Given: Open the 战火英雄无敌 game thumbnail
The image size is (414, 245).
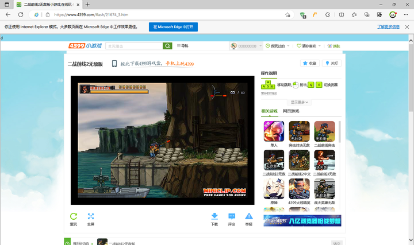Looking at the screenshot, I should (324, 189).
